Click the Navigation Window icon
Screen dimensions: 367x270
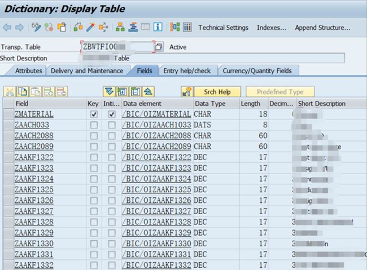tap(145, 27)
